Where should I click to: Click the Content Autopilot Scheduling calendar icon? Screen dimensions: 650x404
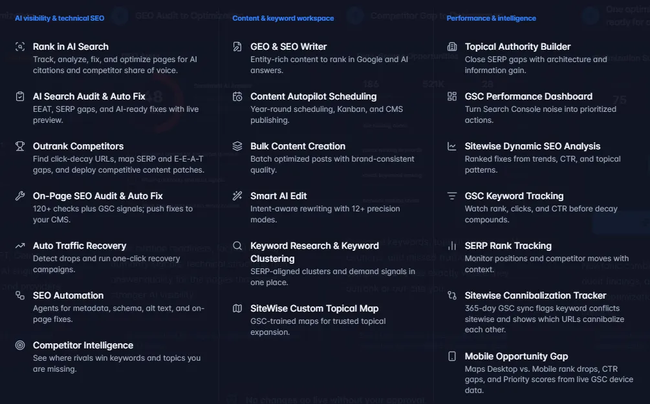[237, 96]
